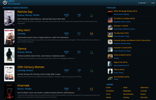
Task: Click the YIFY Subtitles film reel logo
Action: tap(5, 3)
